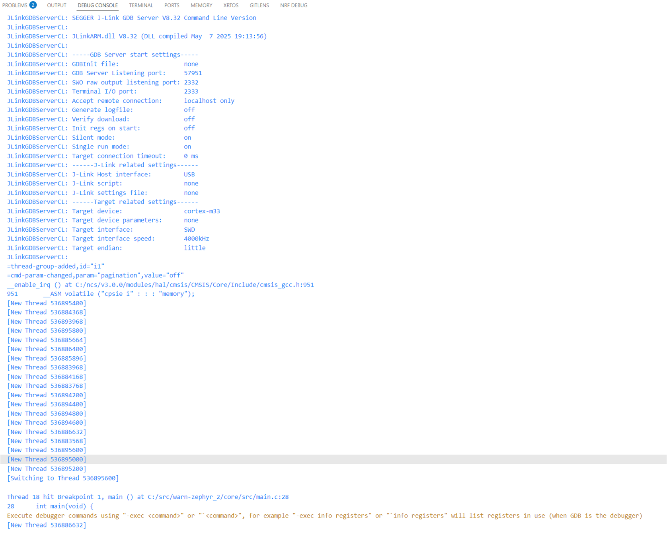Click the orange Execute debugger commands hint
667x535 pixels.
[x=325, y=516]
